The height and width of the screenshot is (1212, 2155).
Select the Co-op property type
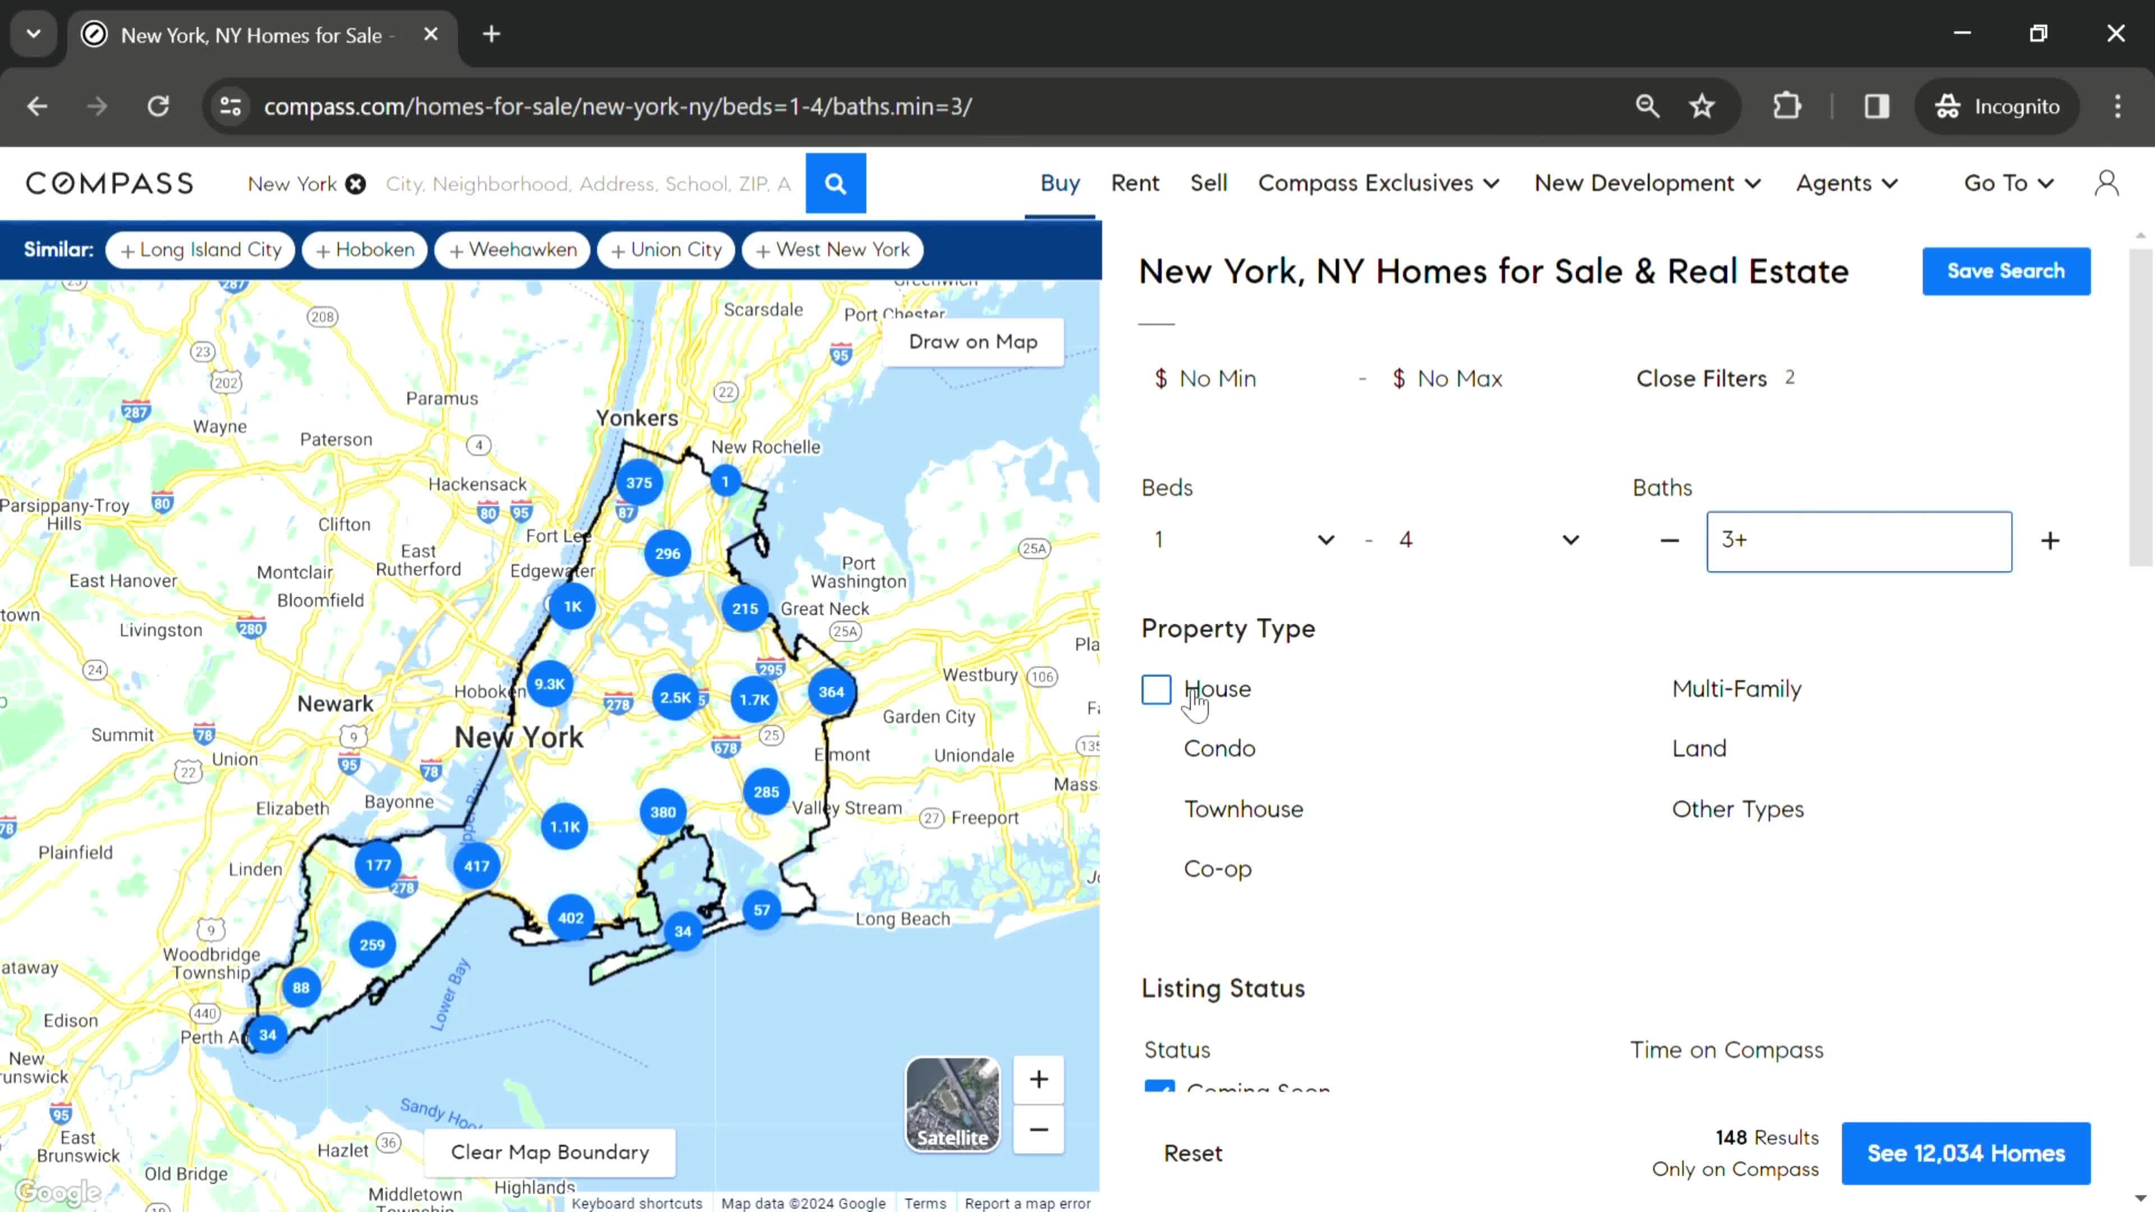coord(1217,869)
